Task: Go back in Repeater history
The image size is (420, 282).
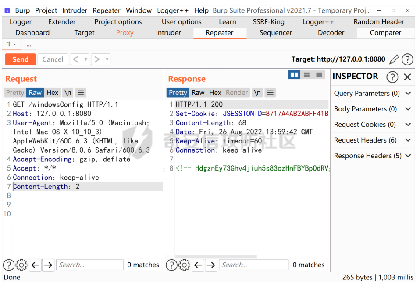Action: coord(76,59)
